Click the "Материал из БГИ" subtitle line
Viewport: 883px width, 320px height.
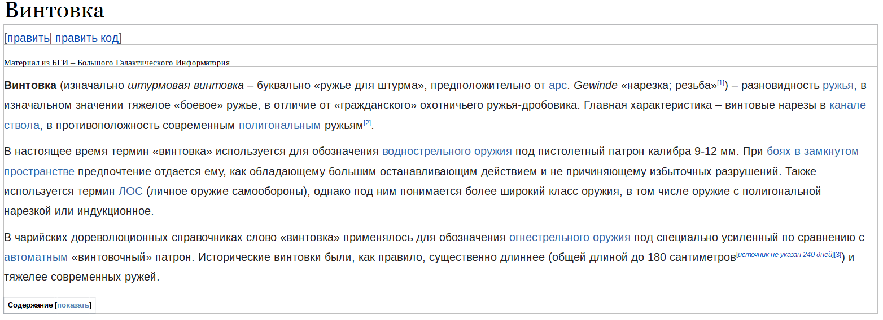point(117,63)
